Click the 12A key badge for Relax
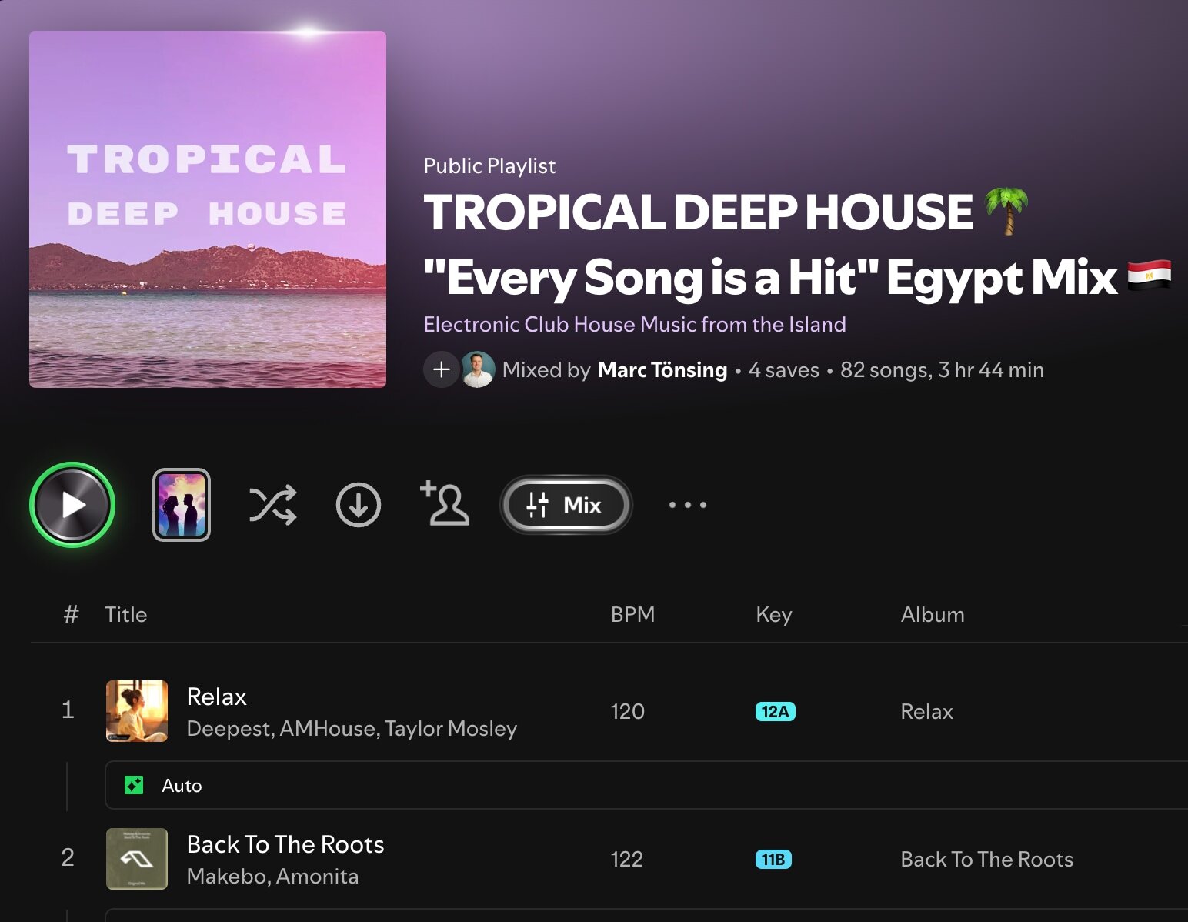 point(775,711)
